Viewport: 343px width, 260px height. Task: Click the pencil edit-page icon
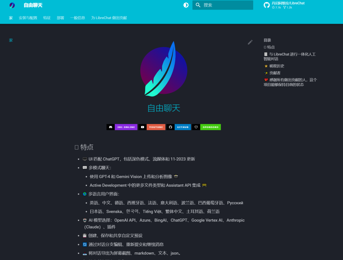(250, 42)
